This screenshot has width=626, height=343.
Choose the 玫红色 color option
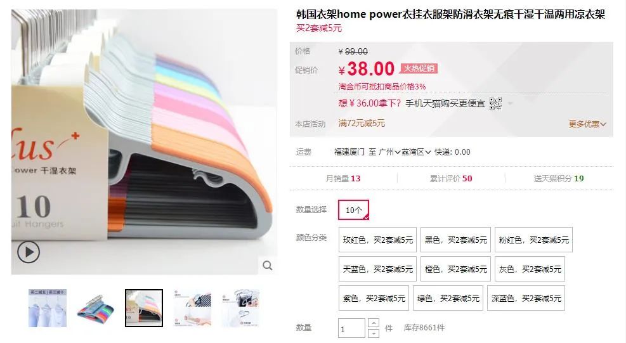coord(377,240)
